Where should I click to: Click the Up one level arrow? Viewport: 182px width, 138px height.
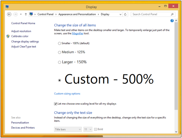point(26,14)
